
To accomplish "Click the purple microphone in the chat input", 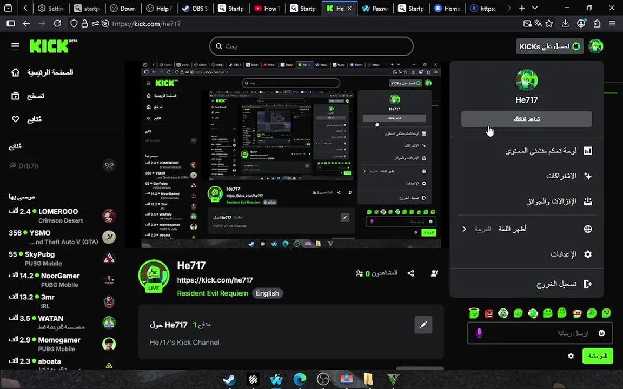I will (479, 333).
